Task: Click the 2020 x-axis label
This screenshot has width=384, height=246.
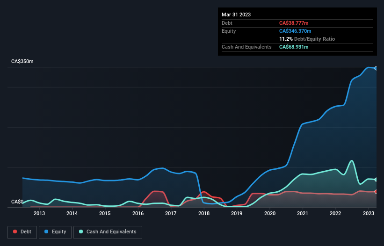Action: [269, 213]
